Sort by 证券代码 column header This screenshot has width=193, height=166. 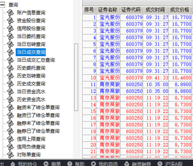click(x=131, y=10)
